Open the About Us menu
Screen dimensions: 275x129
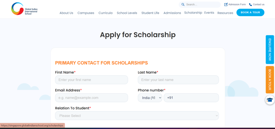(x=66, y=13)
